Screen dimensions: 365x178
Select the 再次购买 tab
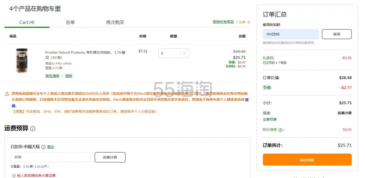point(115,22)
